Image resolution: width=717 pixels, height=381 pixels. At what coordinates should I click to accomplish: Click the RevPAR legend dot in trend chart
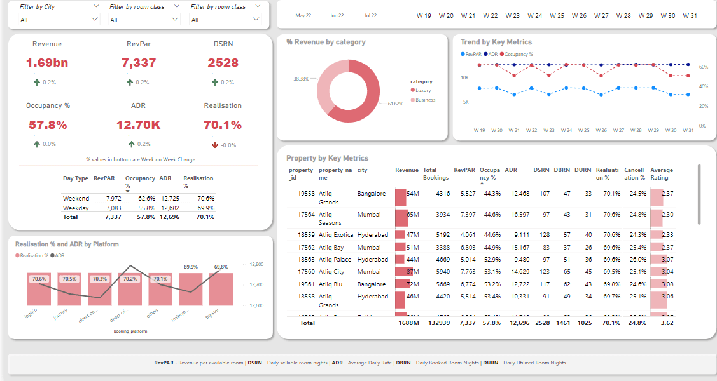(463, 55)
